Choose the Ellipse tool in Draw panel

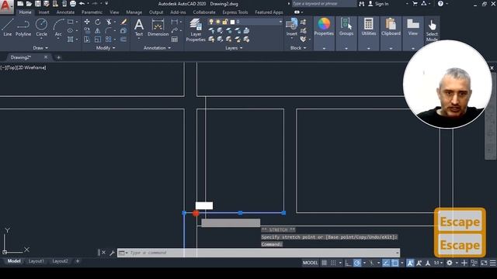[71, 31]
